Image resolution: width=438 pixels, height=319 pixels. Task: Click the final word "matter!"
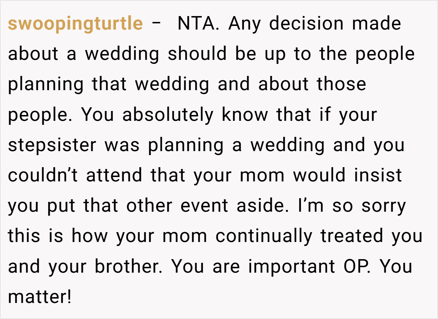click(x=39, y=297)
